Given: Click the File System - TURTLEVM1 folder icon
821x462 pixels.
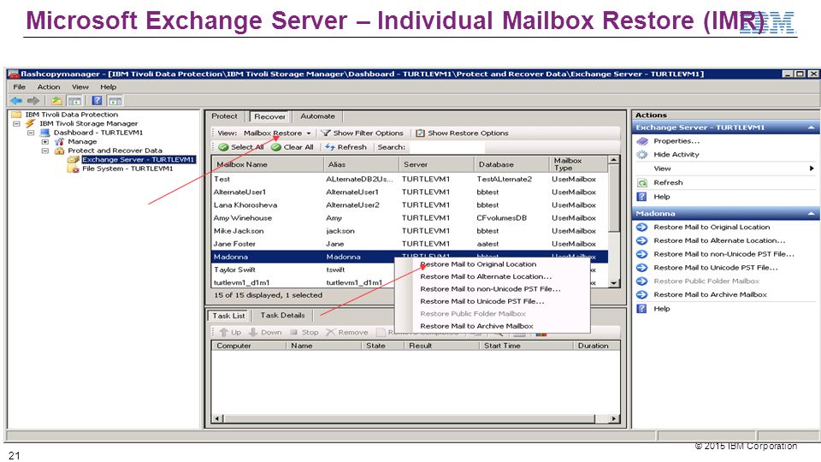Looking at the screenshot, I should coord(74,169).
